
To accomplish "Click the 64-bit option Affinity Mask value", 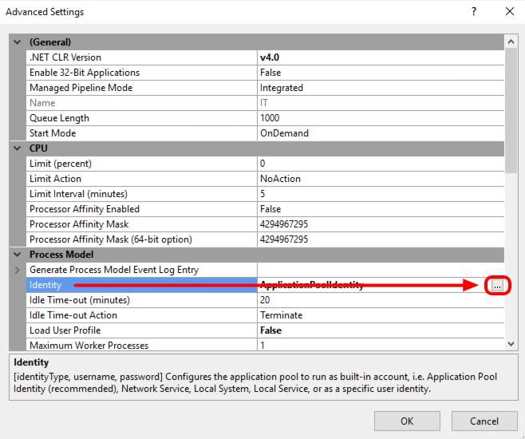I will coord(381,239).
